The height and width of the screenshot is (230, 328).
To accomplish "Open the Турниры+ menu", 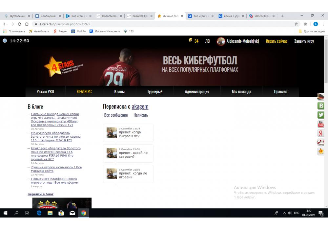I will pos(155,92).
